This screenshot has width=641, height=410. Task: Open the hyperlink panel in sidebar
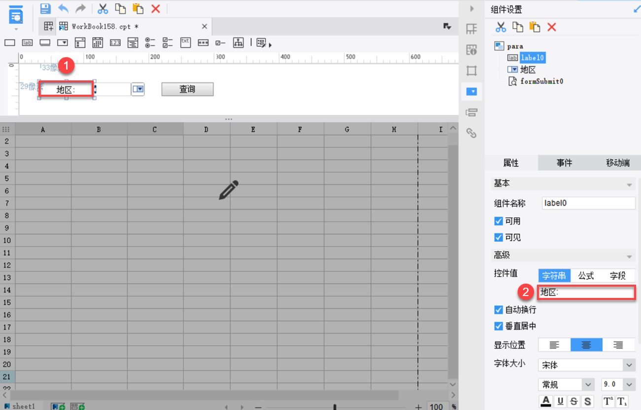[x=472, y=133]
